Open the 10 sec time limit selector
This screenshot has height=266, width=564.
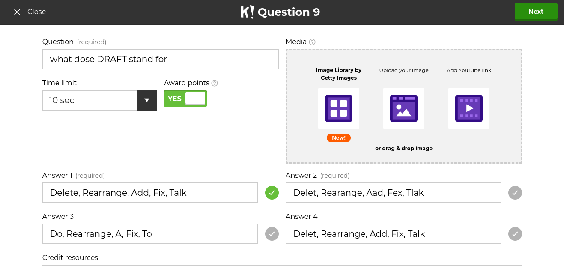pyautogui.click(x=90, y=100)
